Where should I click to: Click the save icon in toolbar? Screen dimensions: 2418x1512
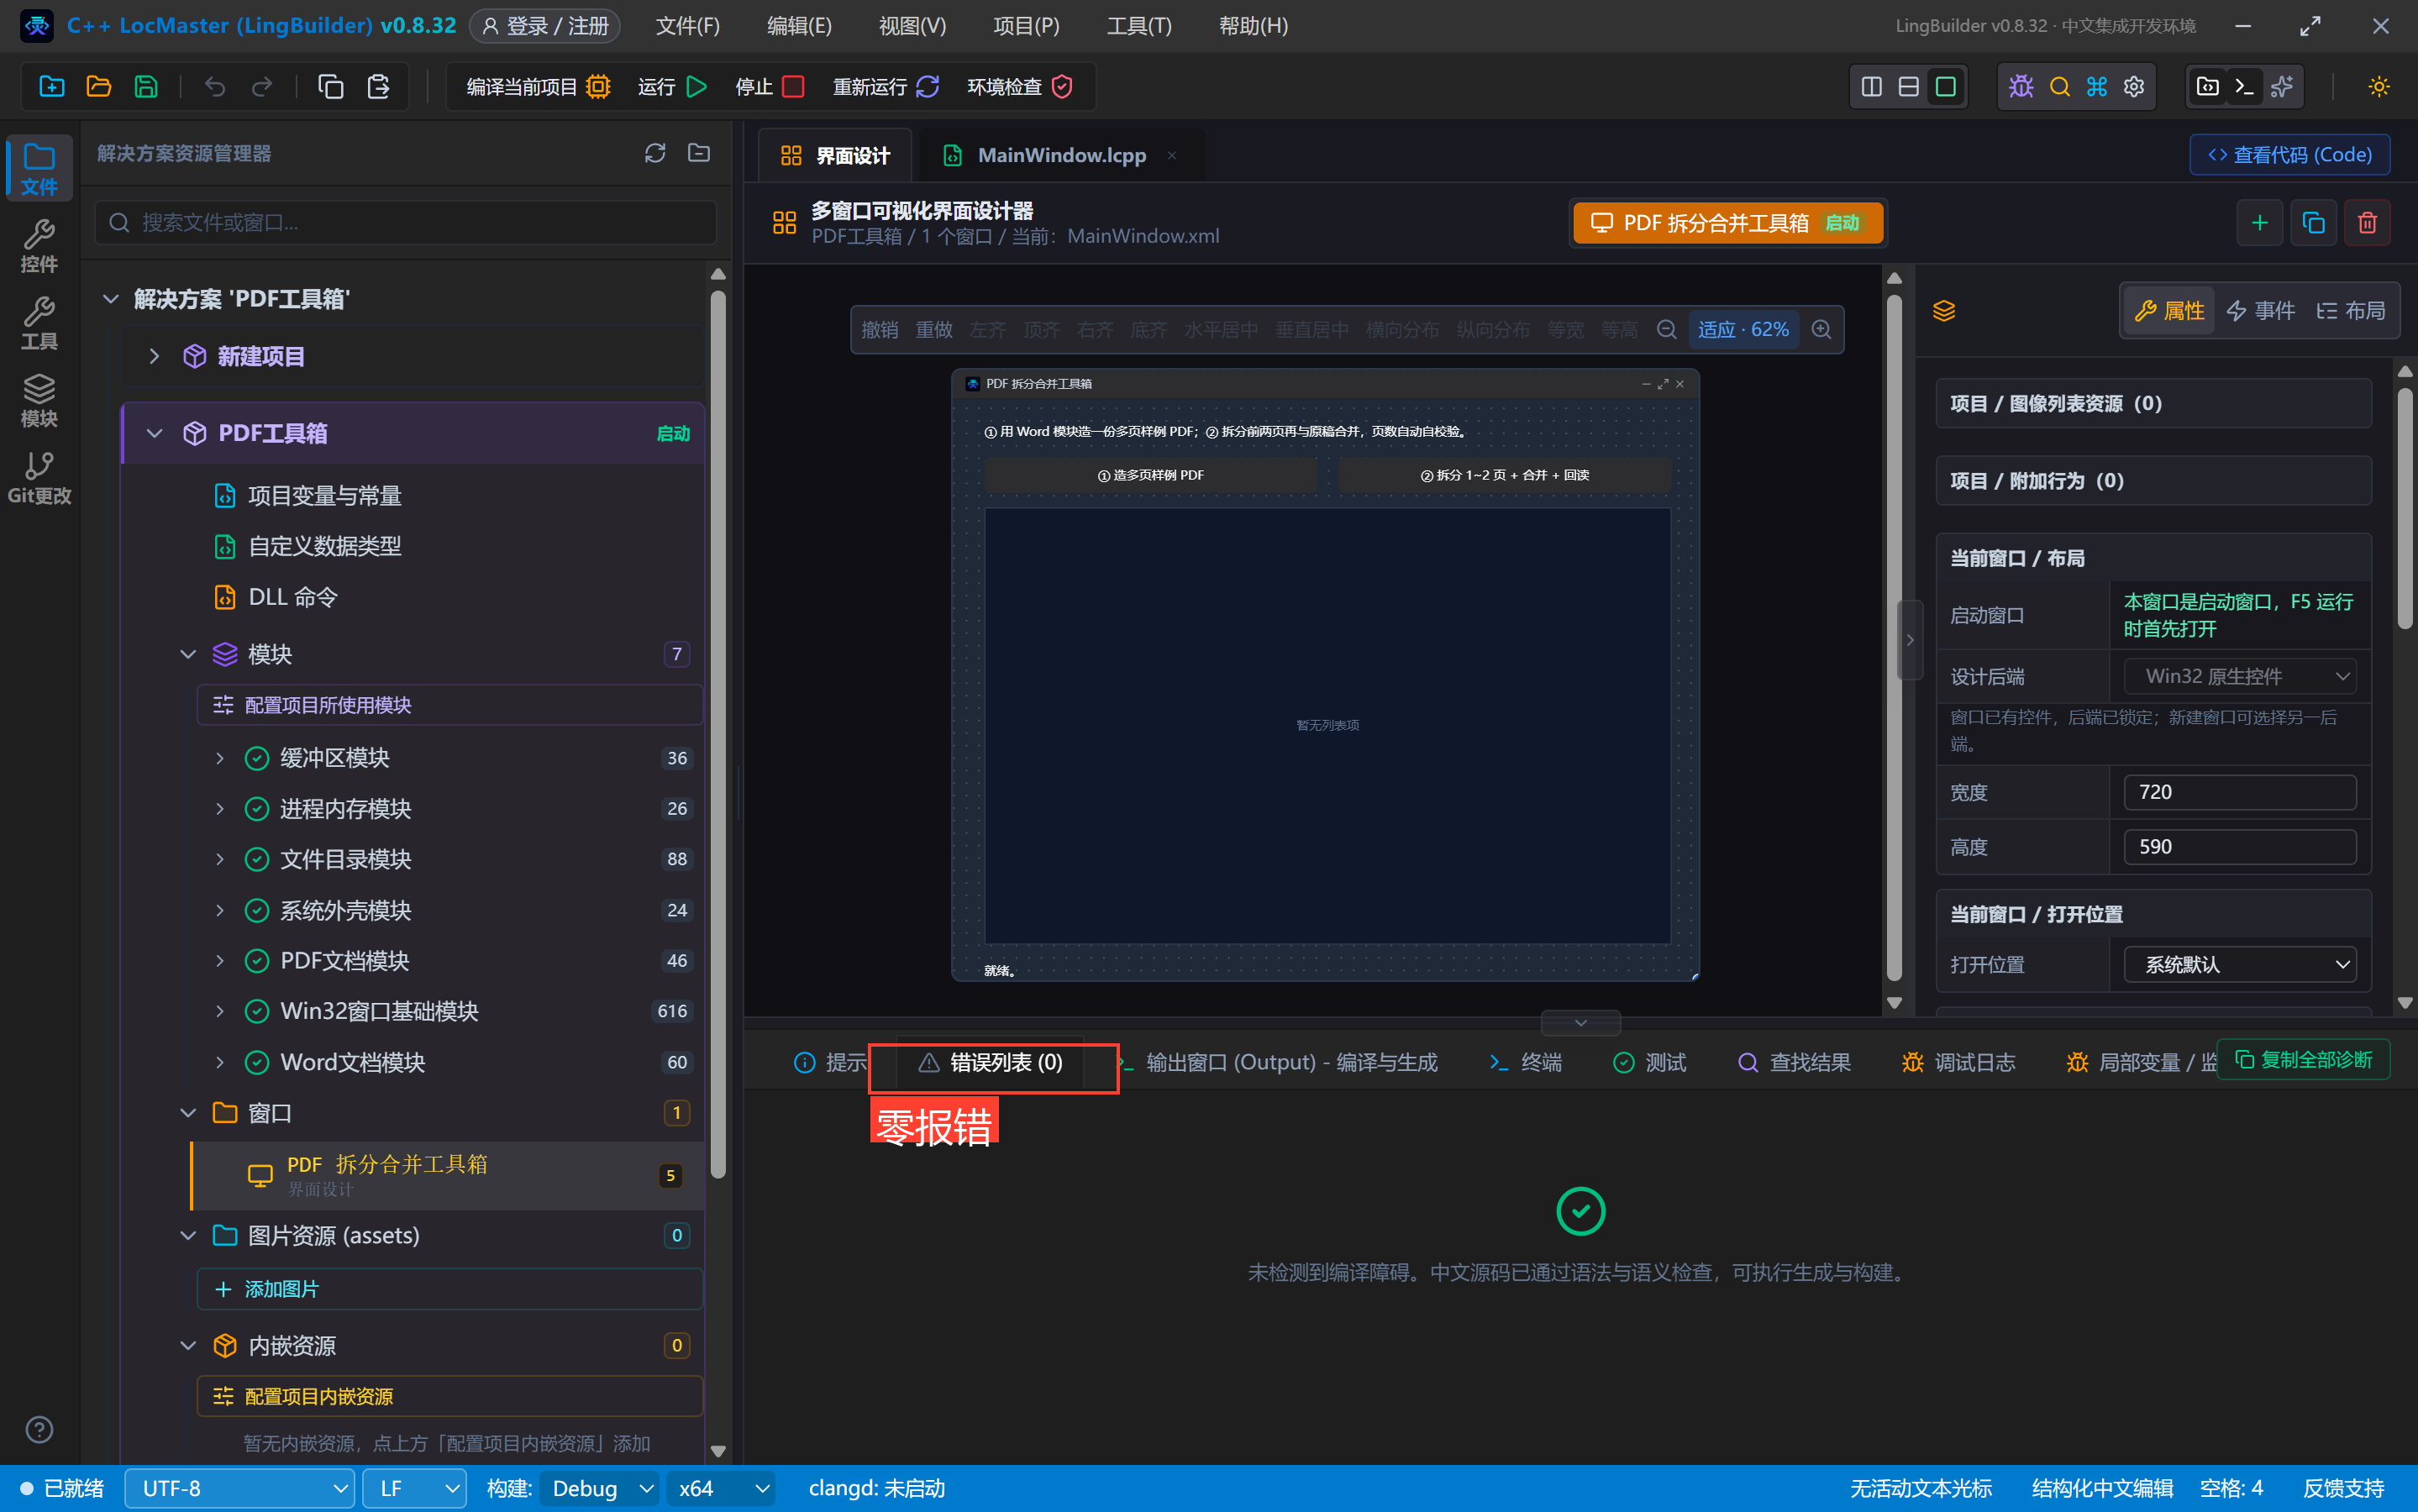tap(146, 87)
